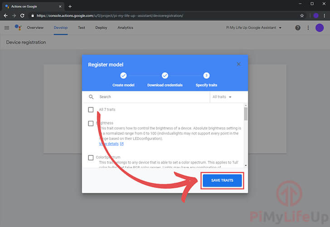330x227 pixels.
Task: Click the padlock site security icon
Action: pyautogui.click(x=33, y=15)
